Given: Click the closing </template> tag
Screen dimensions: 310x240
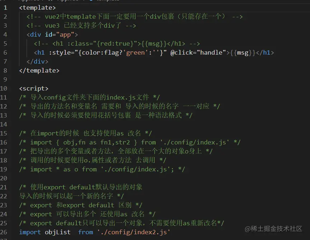Looking at the screenshot, I should click(39, 70).
